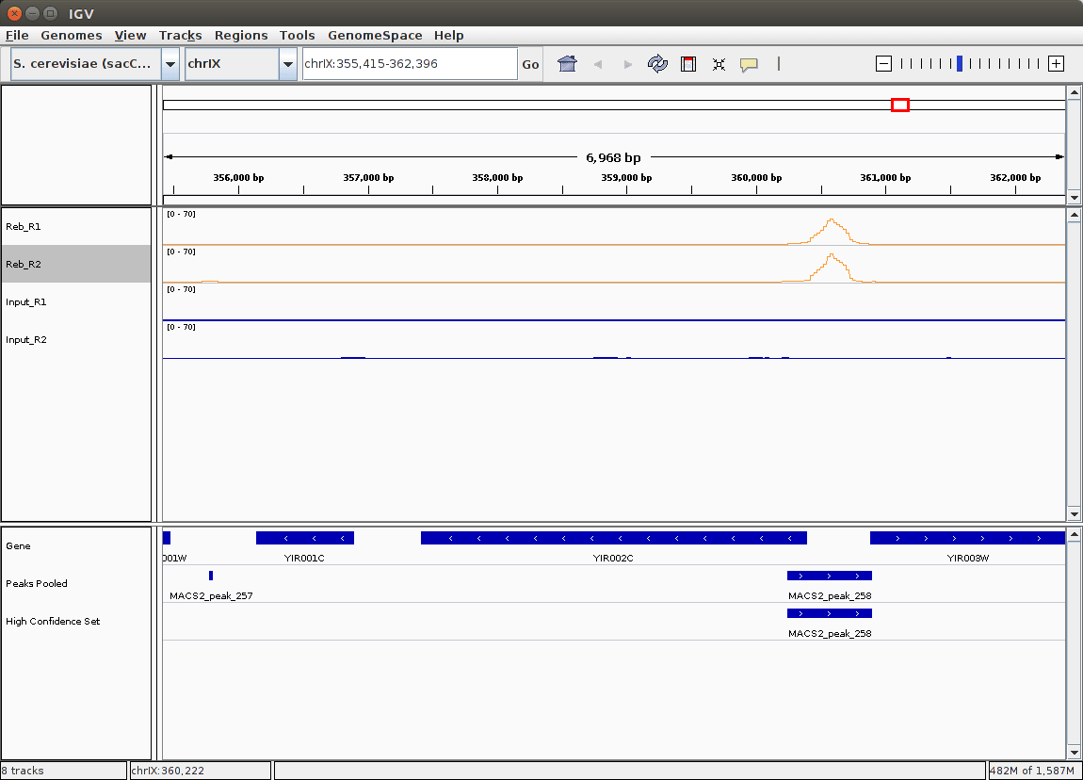
Task: Select the Reb_R1 track label
Action: (x=23, y=226)
